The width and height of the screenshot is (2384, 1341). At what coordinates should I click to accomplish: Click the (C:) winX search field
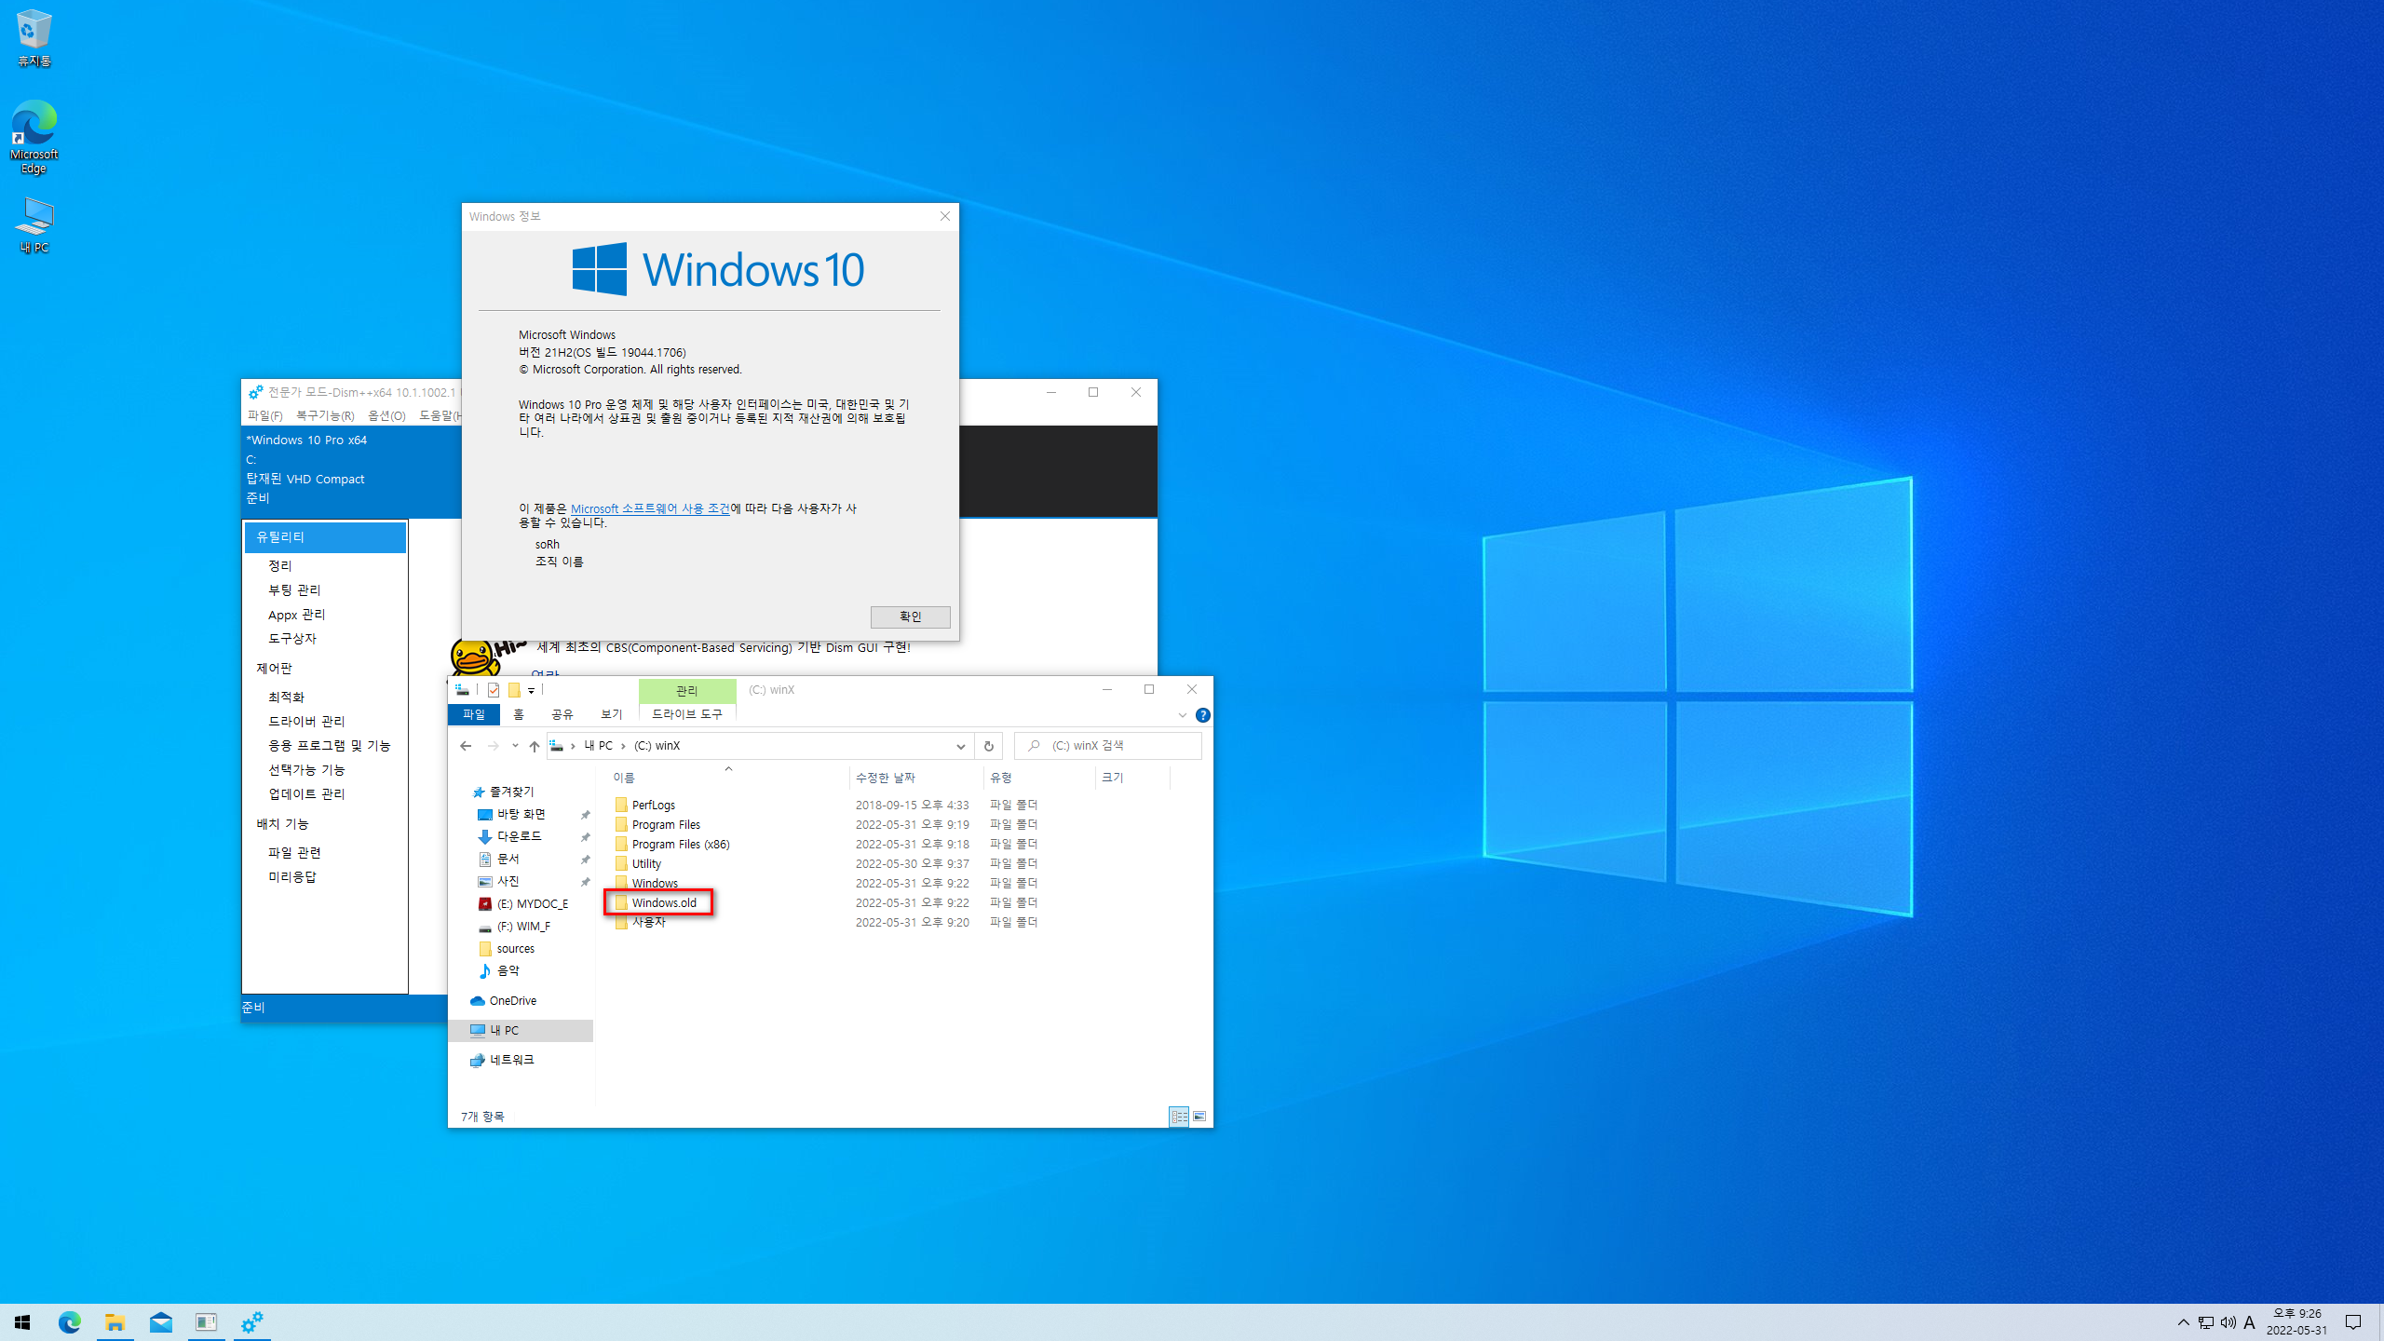[x=1108, y=746]
